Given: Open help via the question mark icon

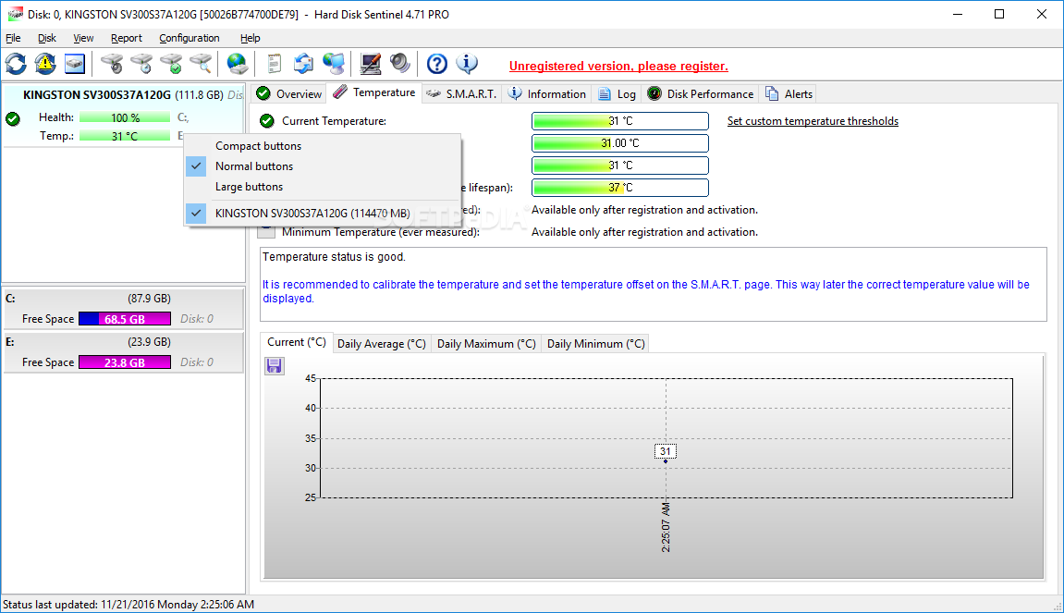Looking at the screenshot, I should [437, 65].
